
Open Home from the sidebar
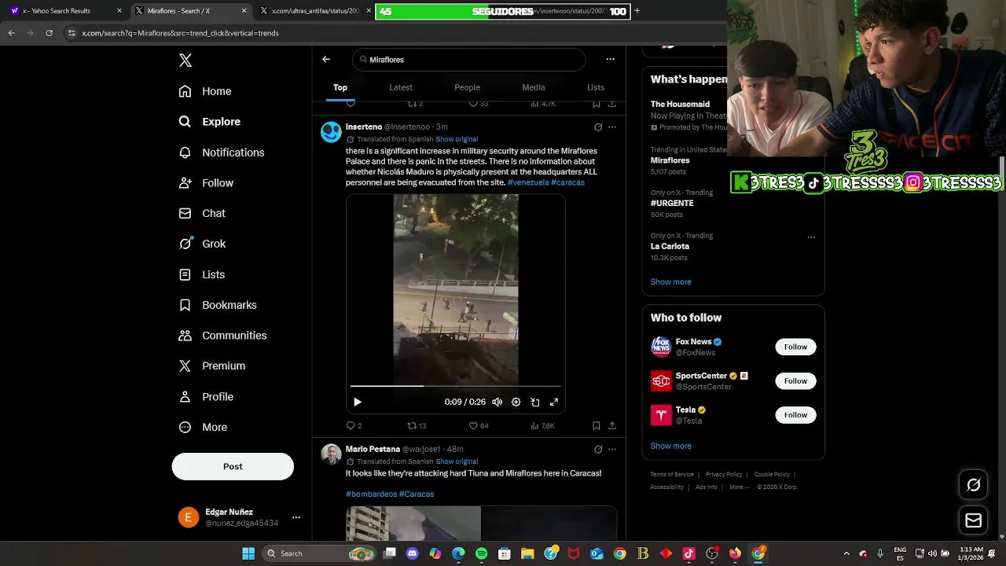pos(205,91)
